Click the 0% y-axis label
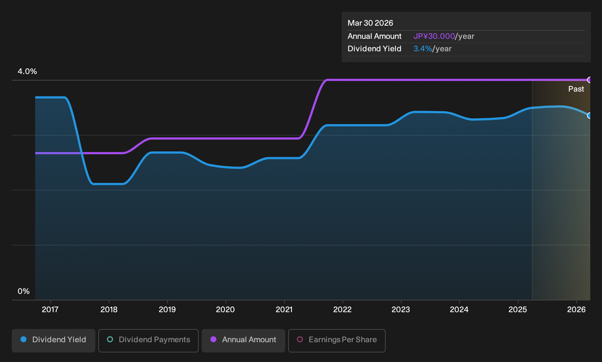Screen dimensions: 602x362 [24, 291]
